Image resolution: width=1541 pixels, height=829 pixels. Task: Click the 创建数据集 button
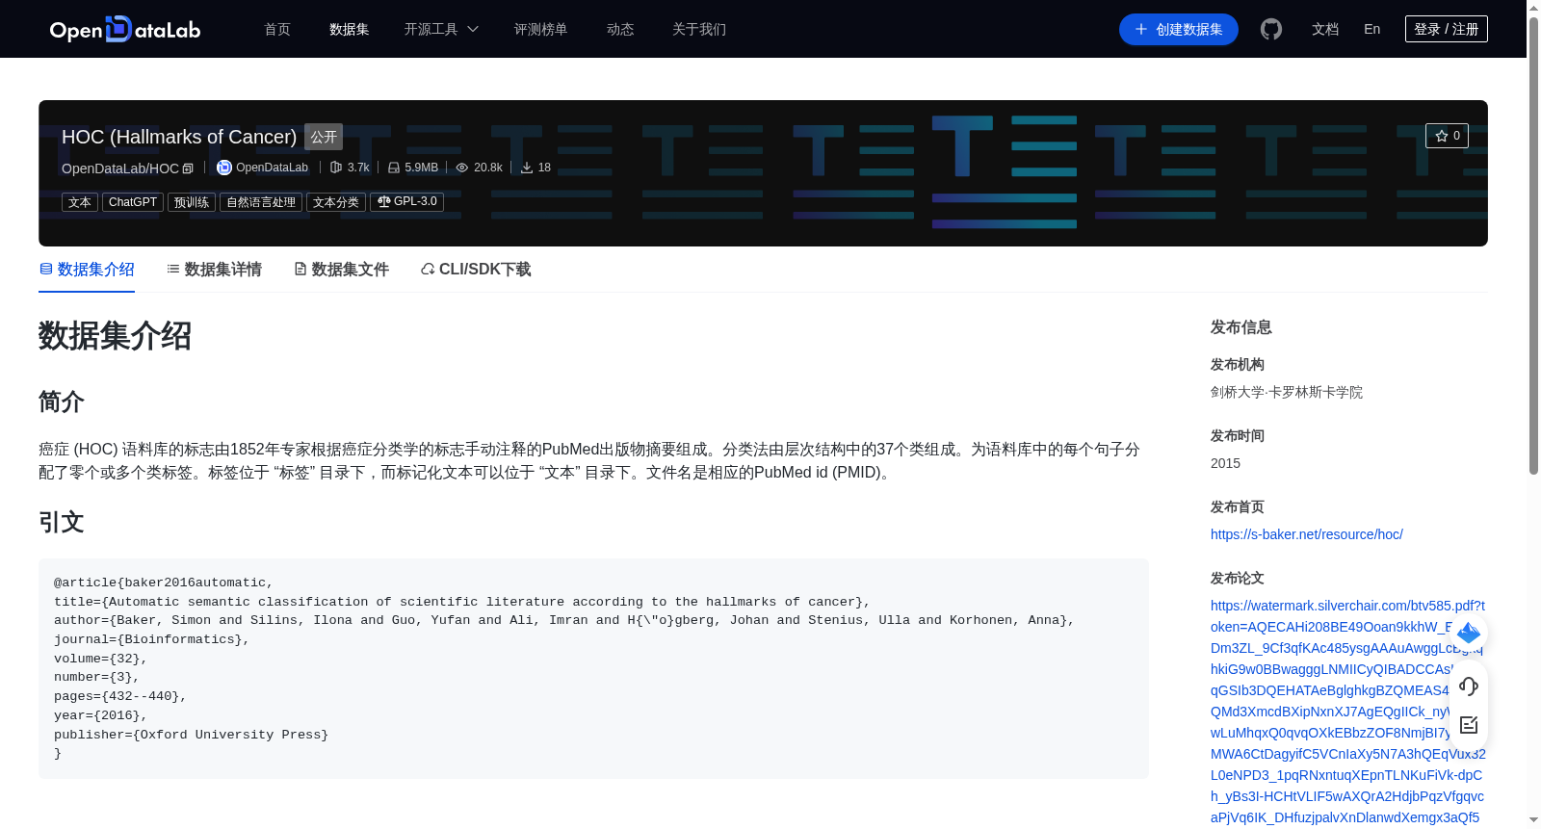(1179, 30)
